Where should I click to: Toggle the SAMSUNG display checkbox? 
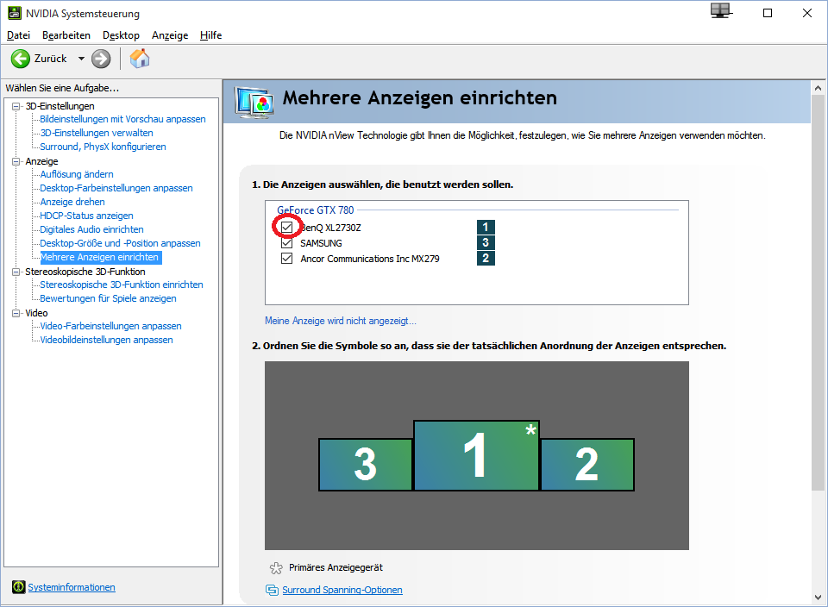286,243
